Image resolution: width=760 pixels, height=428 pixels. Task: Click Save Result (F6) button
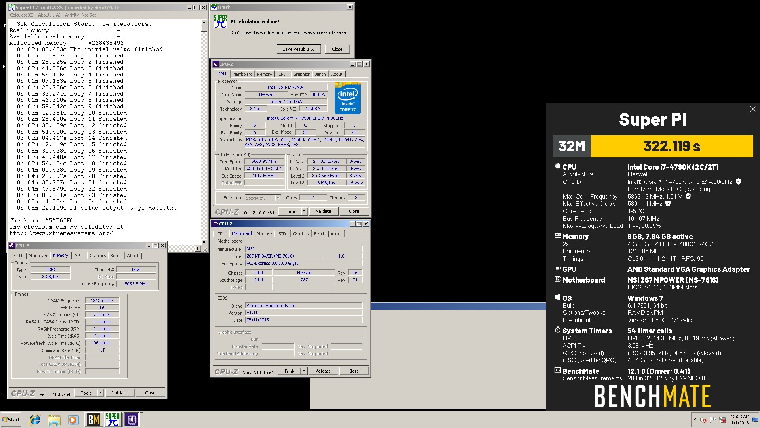(298, 49)
